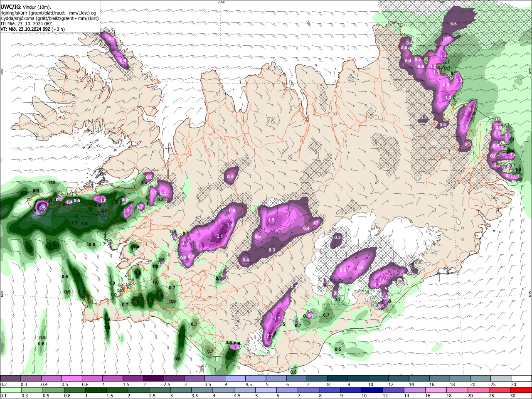
Task: Select the 1–1.5 magenta snow legend swatch
Action: 112,379
